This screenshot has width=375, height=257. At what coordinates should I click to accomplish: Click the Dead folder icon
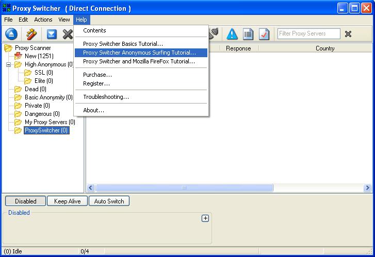[18, 89]
